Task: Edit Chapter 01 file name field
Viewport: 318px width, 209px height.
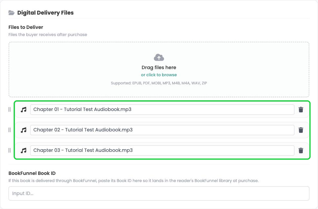Action: coord(162,110)
